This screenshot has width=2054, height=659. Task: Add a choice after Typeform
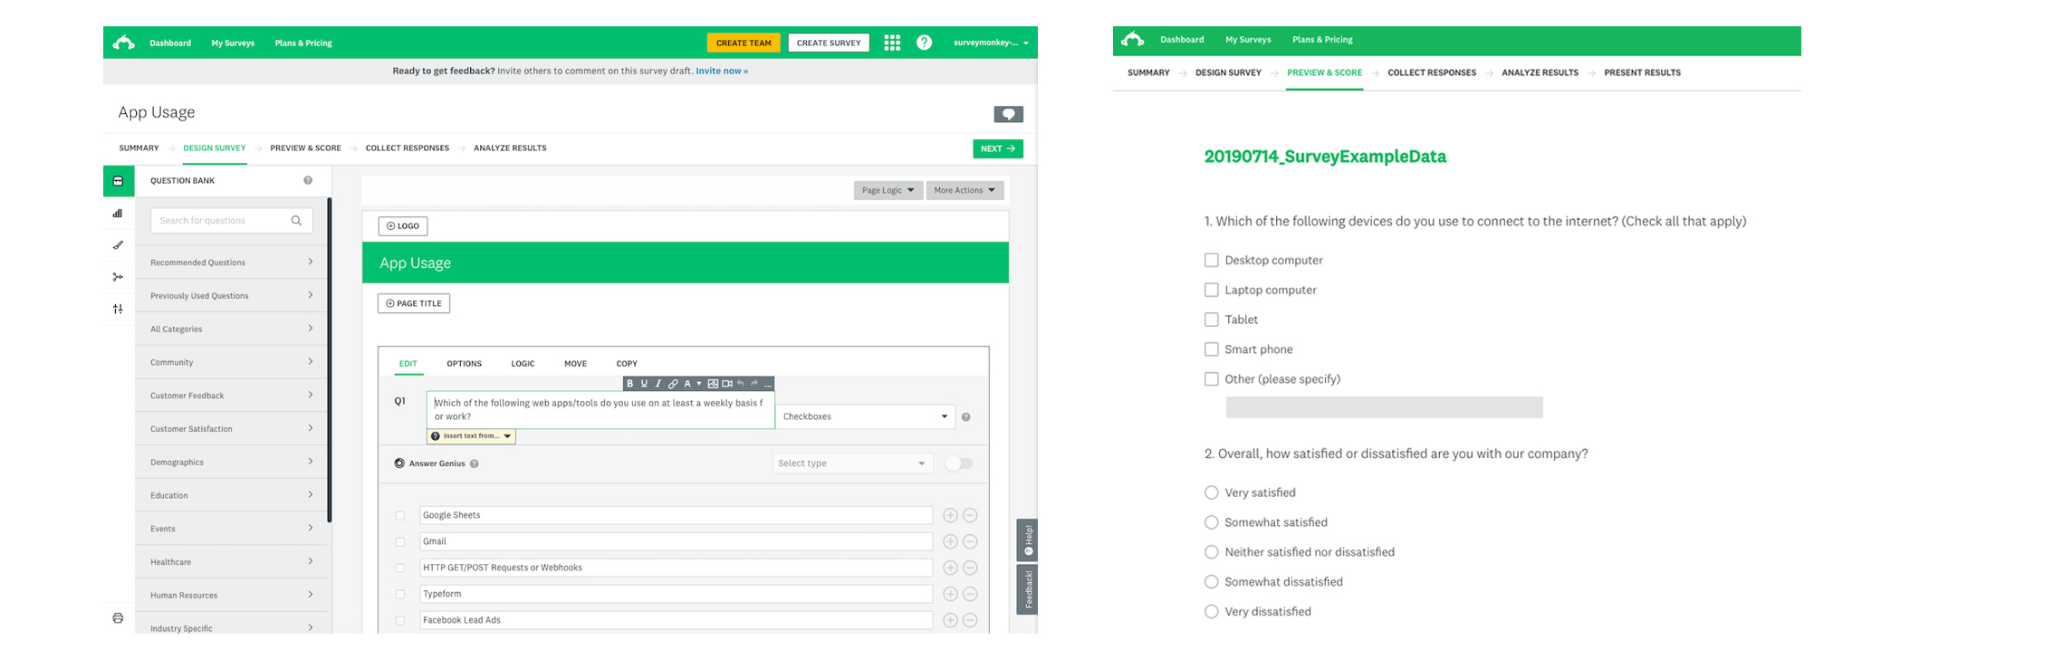tap(950, 594)
